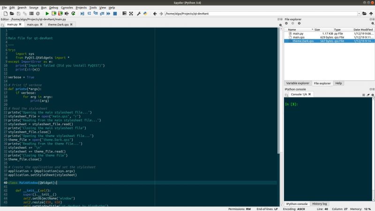Screen dimensions: 375x211
Task: Sort by Date Modified column header
Action: coord(363,30)
